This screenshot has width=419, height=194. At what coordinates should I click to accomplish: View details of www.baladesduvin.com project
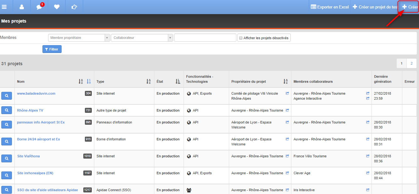pyautogui.click(x=7, y=96)
